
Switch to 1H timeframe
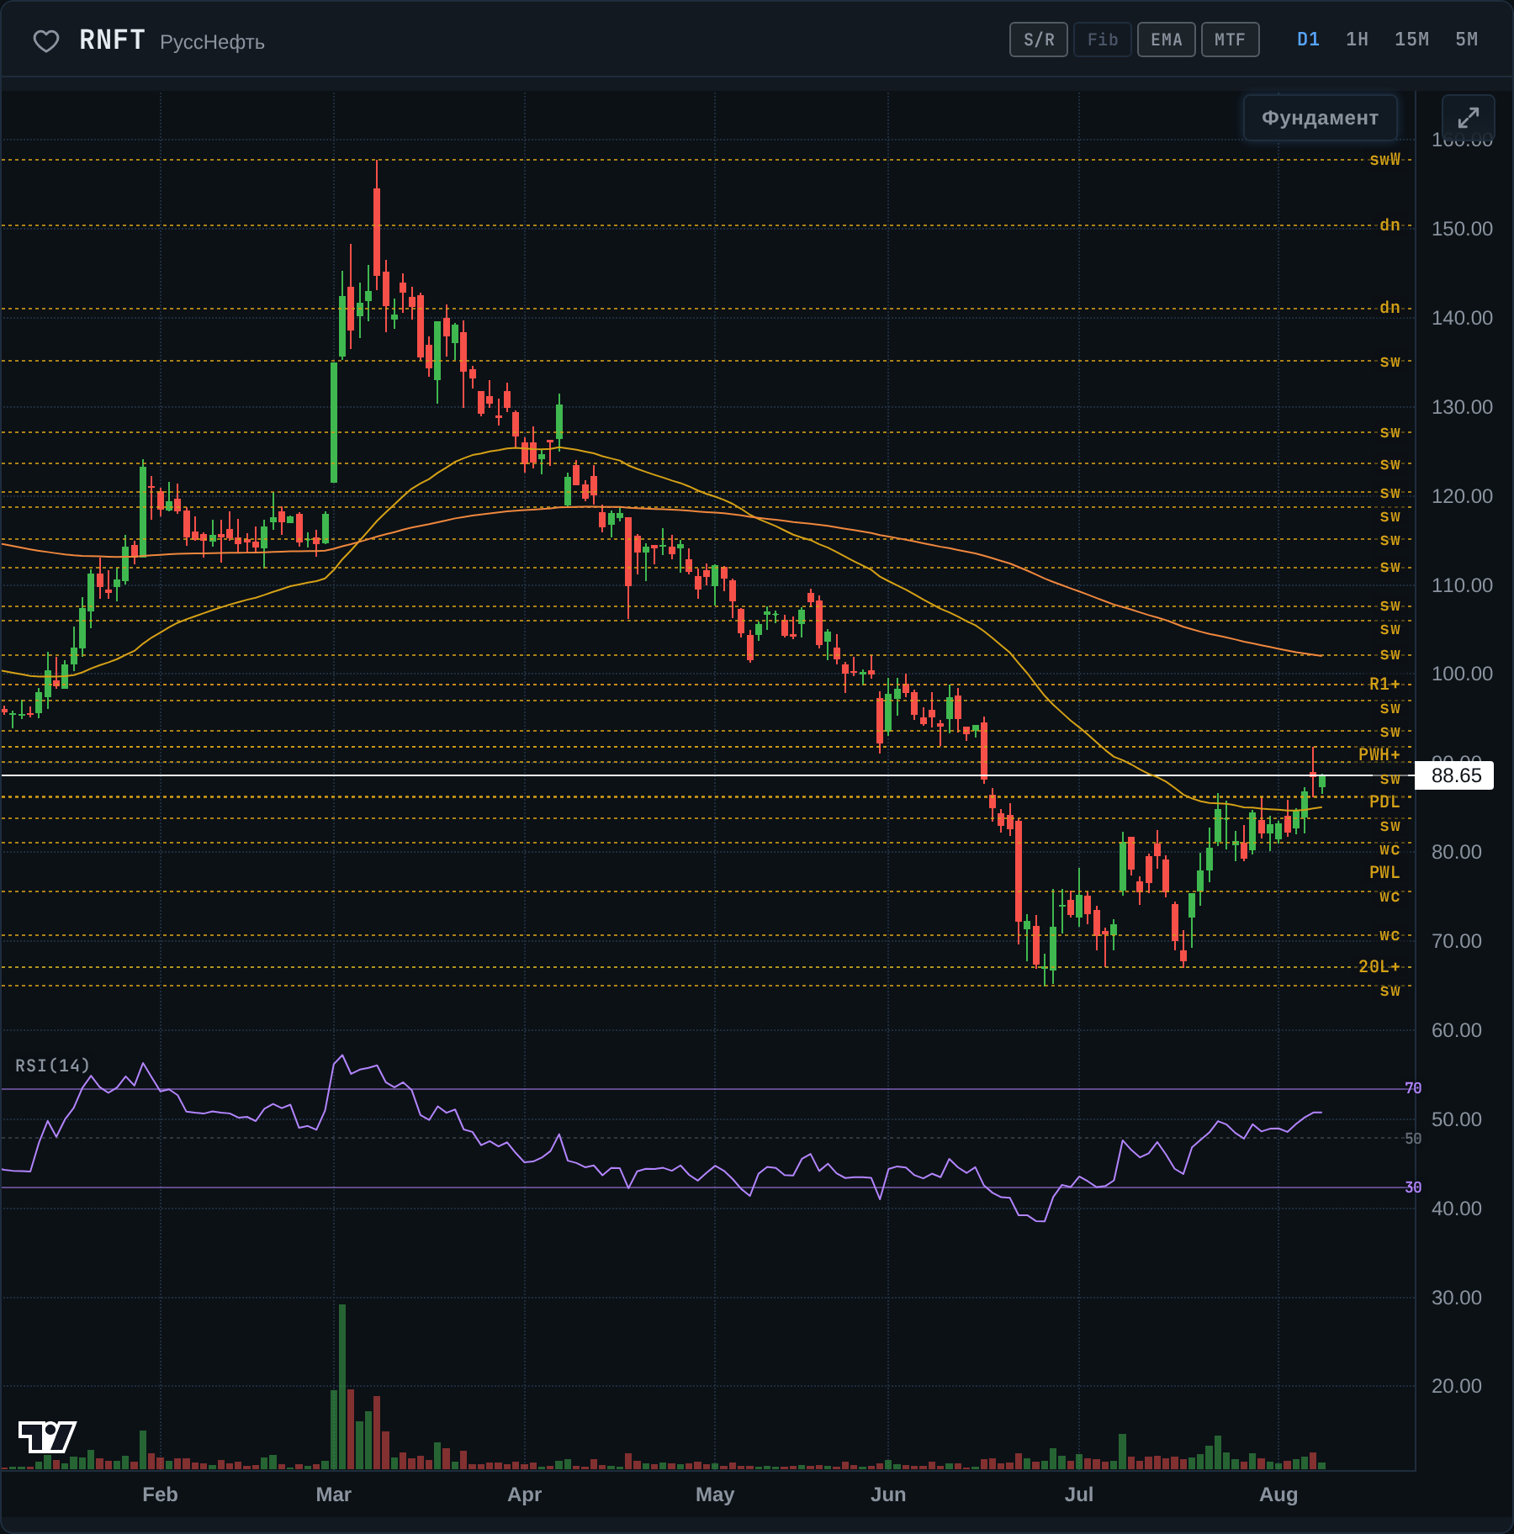coord(1358,40)
